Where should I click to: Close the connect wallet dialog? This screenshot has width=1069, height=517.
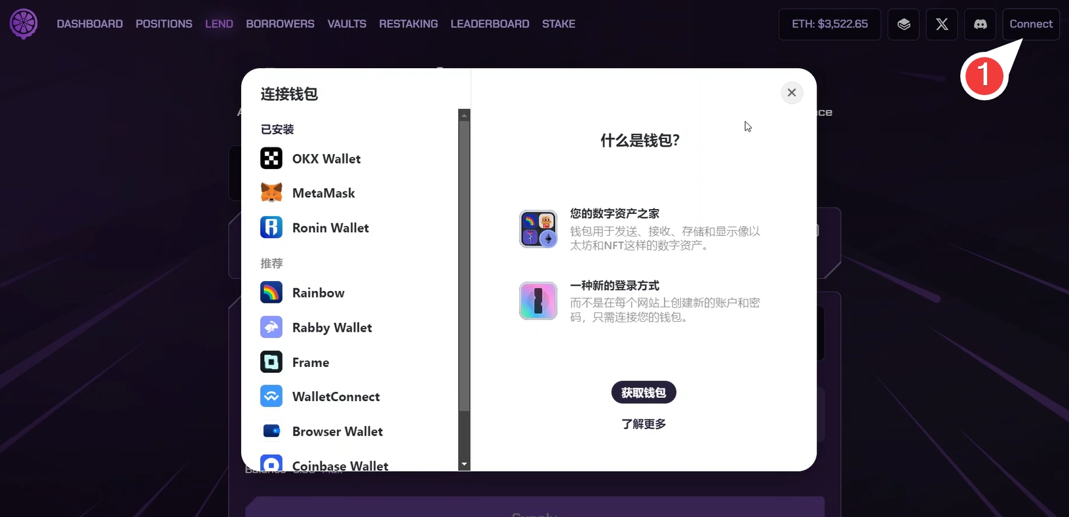[792, 92]
